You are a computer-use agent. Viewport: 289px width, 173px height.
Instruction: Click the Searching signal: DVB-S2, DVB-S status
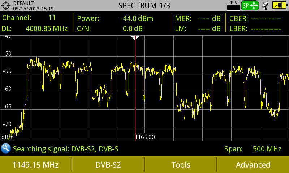(x=66, y=149)
